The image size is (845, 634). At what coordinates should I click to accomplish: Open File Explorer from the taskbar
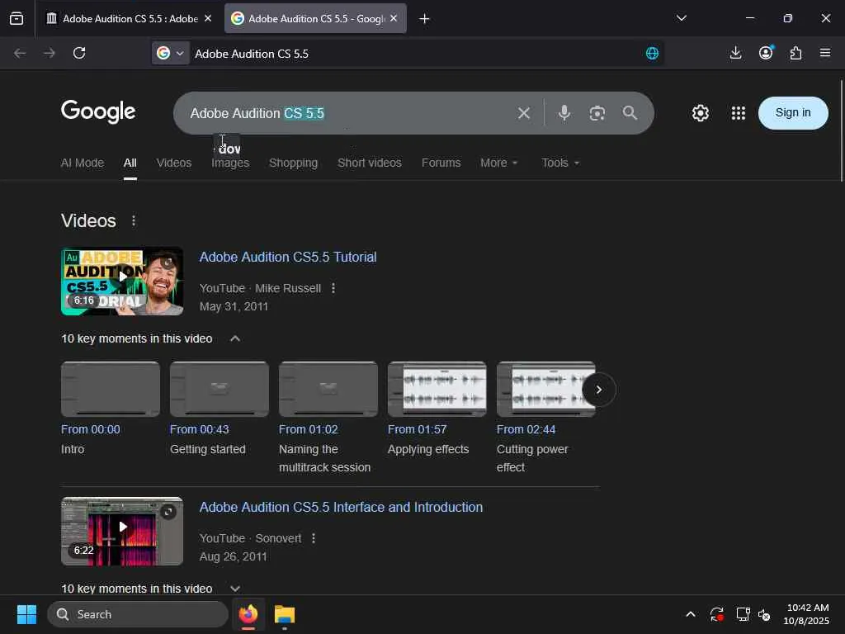(285, 614)
